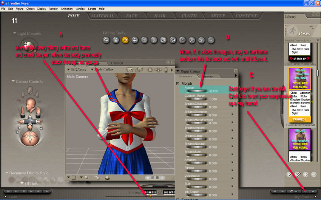
Task: Toggle the Loop radio dot
Action: 6,197
